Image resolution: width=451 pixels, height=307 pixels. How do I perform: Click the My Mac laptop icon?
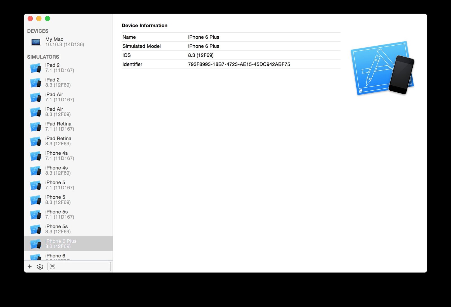tap(36, 42)
